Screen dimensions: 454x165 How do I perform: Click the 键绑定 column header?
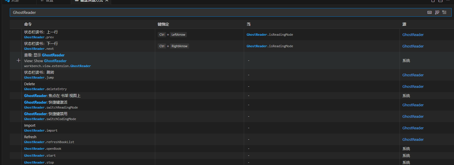pyautogui.click(x=163, y=24)
